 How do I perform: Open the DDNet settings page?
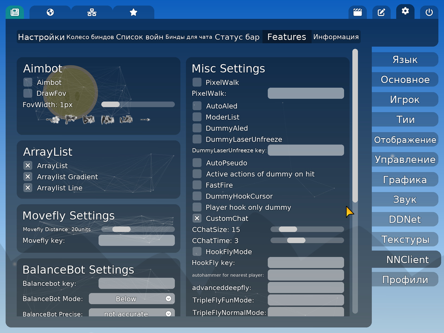coord(405,219)
